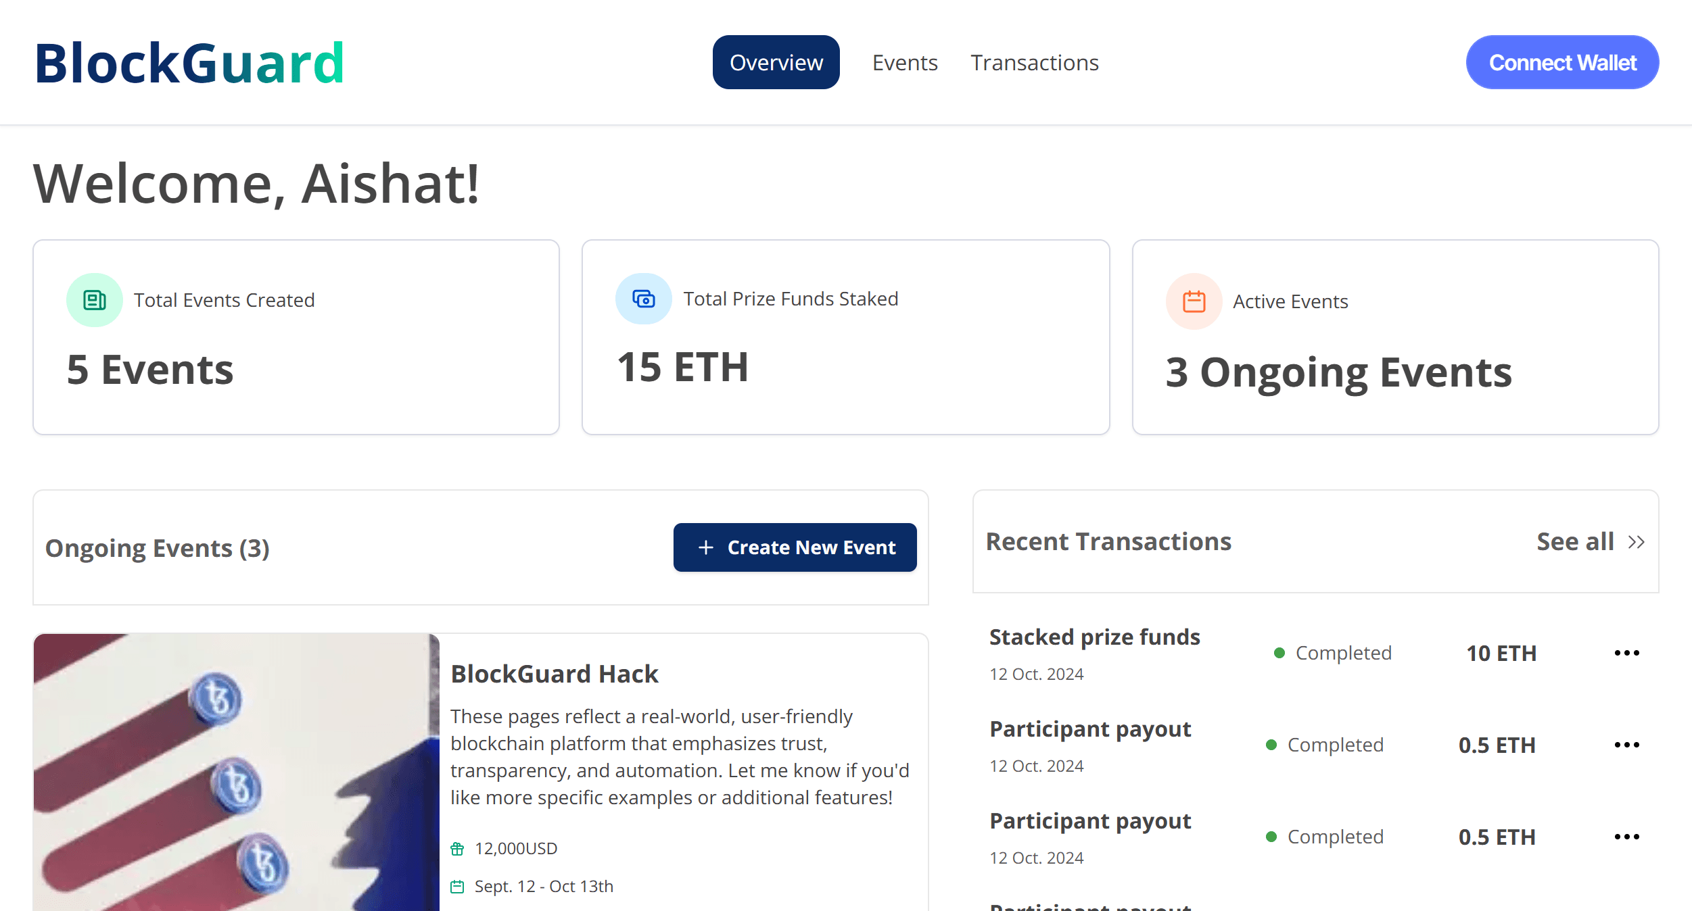
Task: Click the Stacked prize funds transaction name
Action: [x=1094, y=637]
